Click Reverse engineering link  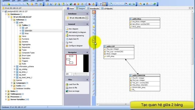point(76,35)
